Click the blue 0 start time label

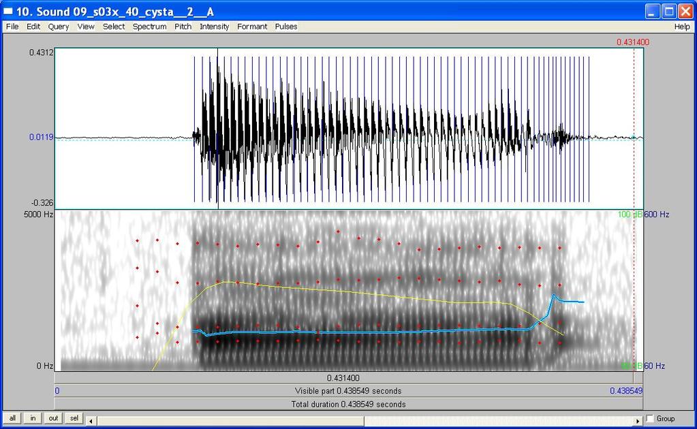(x=57, y=391)
